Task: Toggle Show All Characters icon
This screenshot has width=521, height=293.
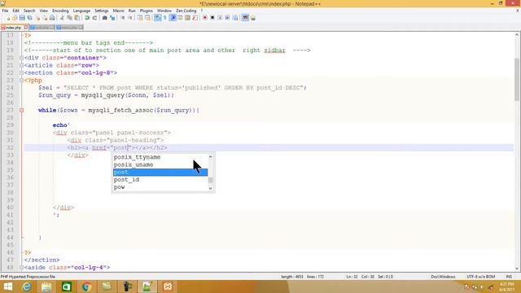Action: (x=164, y=18)
